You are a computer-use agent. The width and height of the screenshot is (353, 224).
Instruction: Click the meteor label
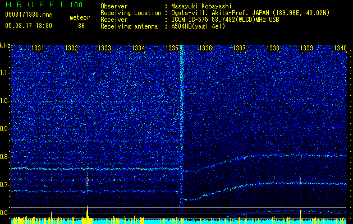coord(80,17)
